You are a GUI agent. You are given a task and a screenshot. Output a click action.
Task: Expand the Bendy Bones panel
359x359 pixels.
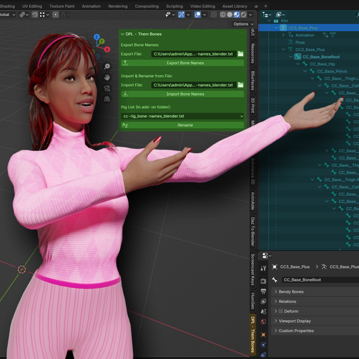276,292
